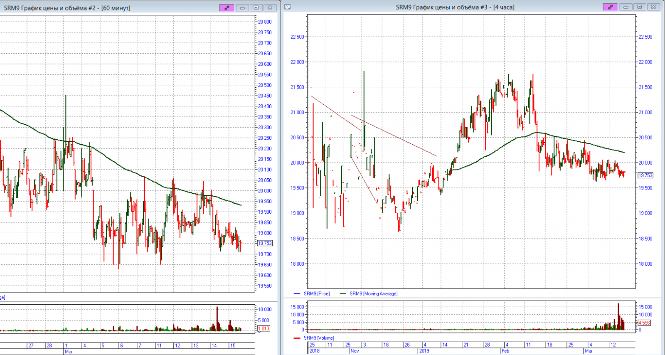
Task: Select the SRM9 [Moving Average] legend entry
Action: point(373,294)
